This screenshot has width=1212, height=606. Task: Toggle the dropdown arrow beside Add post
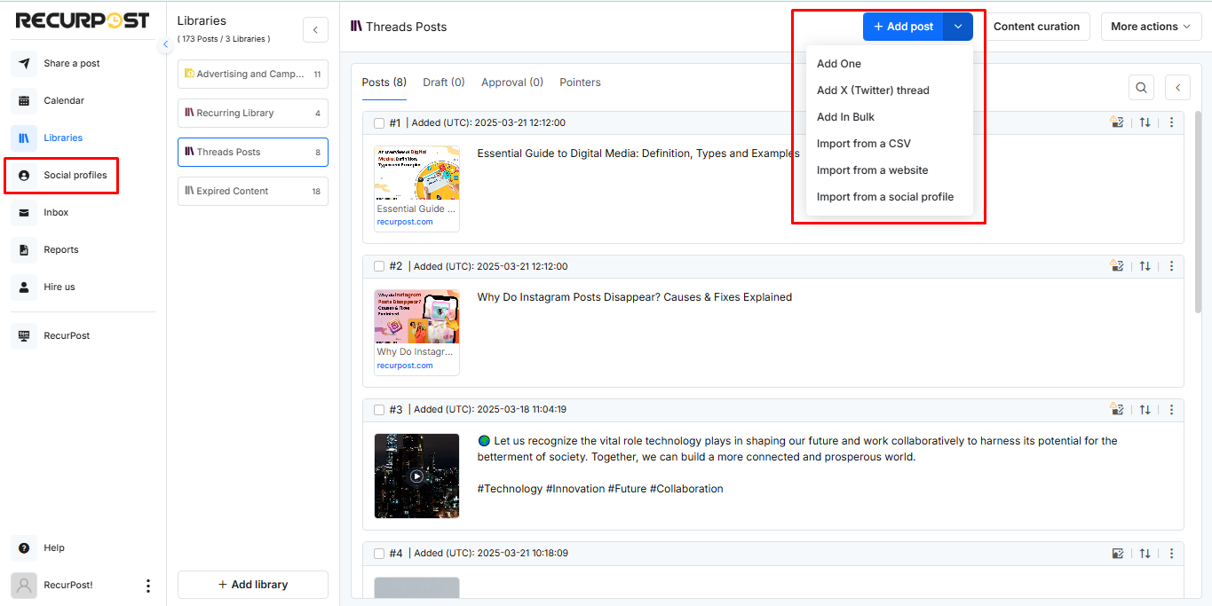[958, 27]
